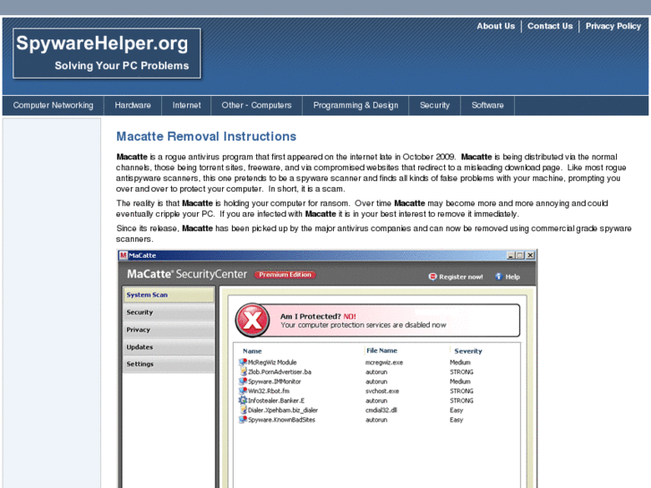The image size is (651, 488).
Task: Open the Programming & Design category
Action: 355,106
